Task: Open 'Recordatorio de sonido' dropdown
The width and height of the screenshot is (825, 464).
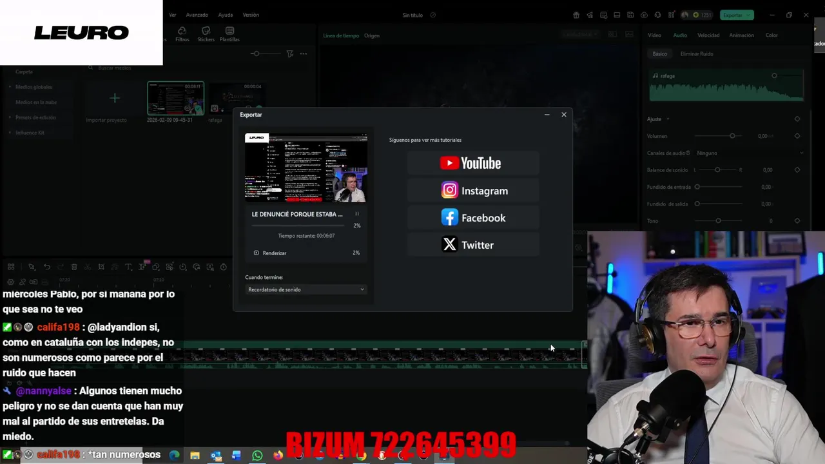Action: click(306, 289)
